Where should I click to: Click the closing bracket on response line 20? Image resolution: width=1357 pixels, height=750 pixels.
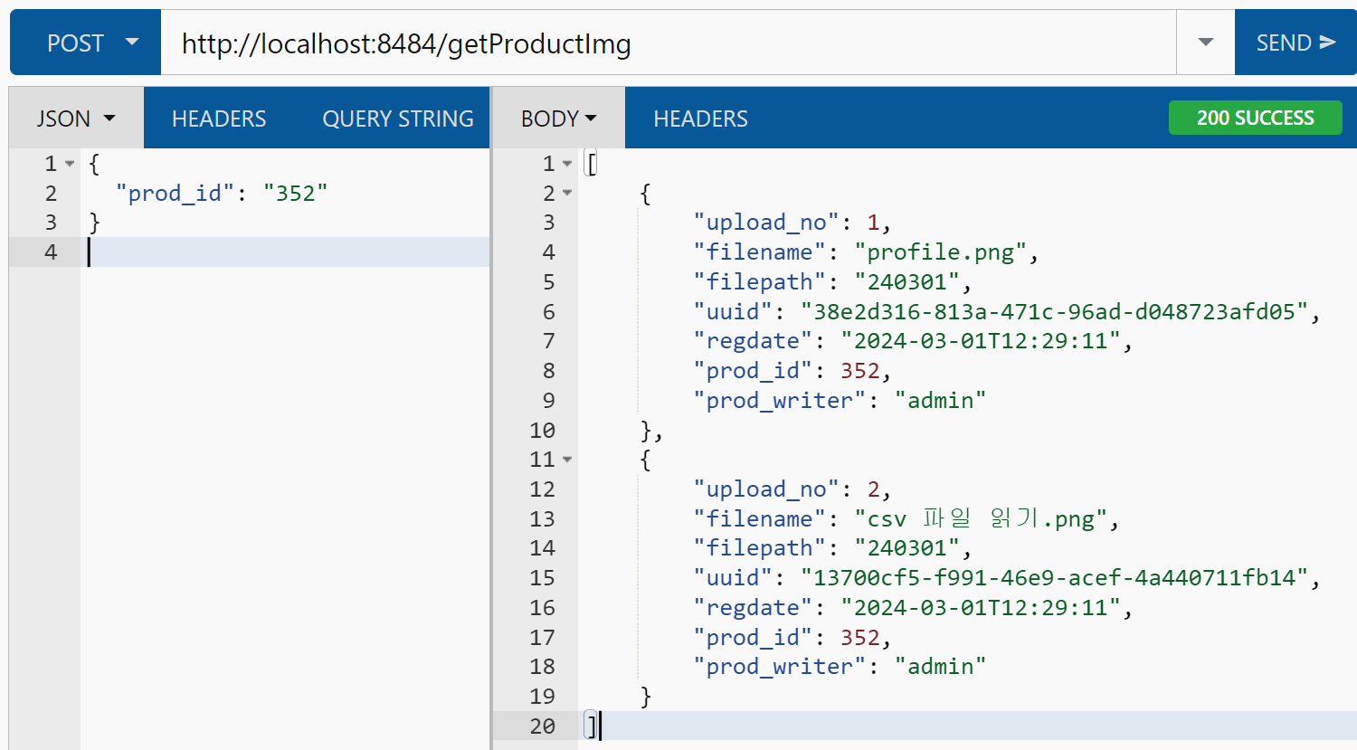pos(591,726)
